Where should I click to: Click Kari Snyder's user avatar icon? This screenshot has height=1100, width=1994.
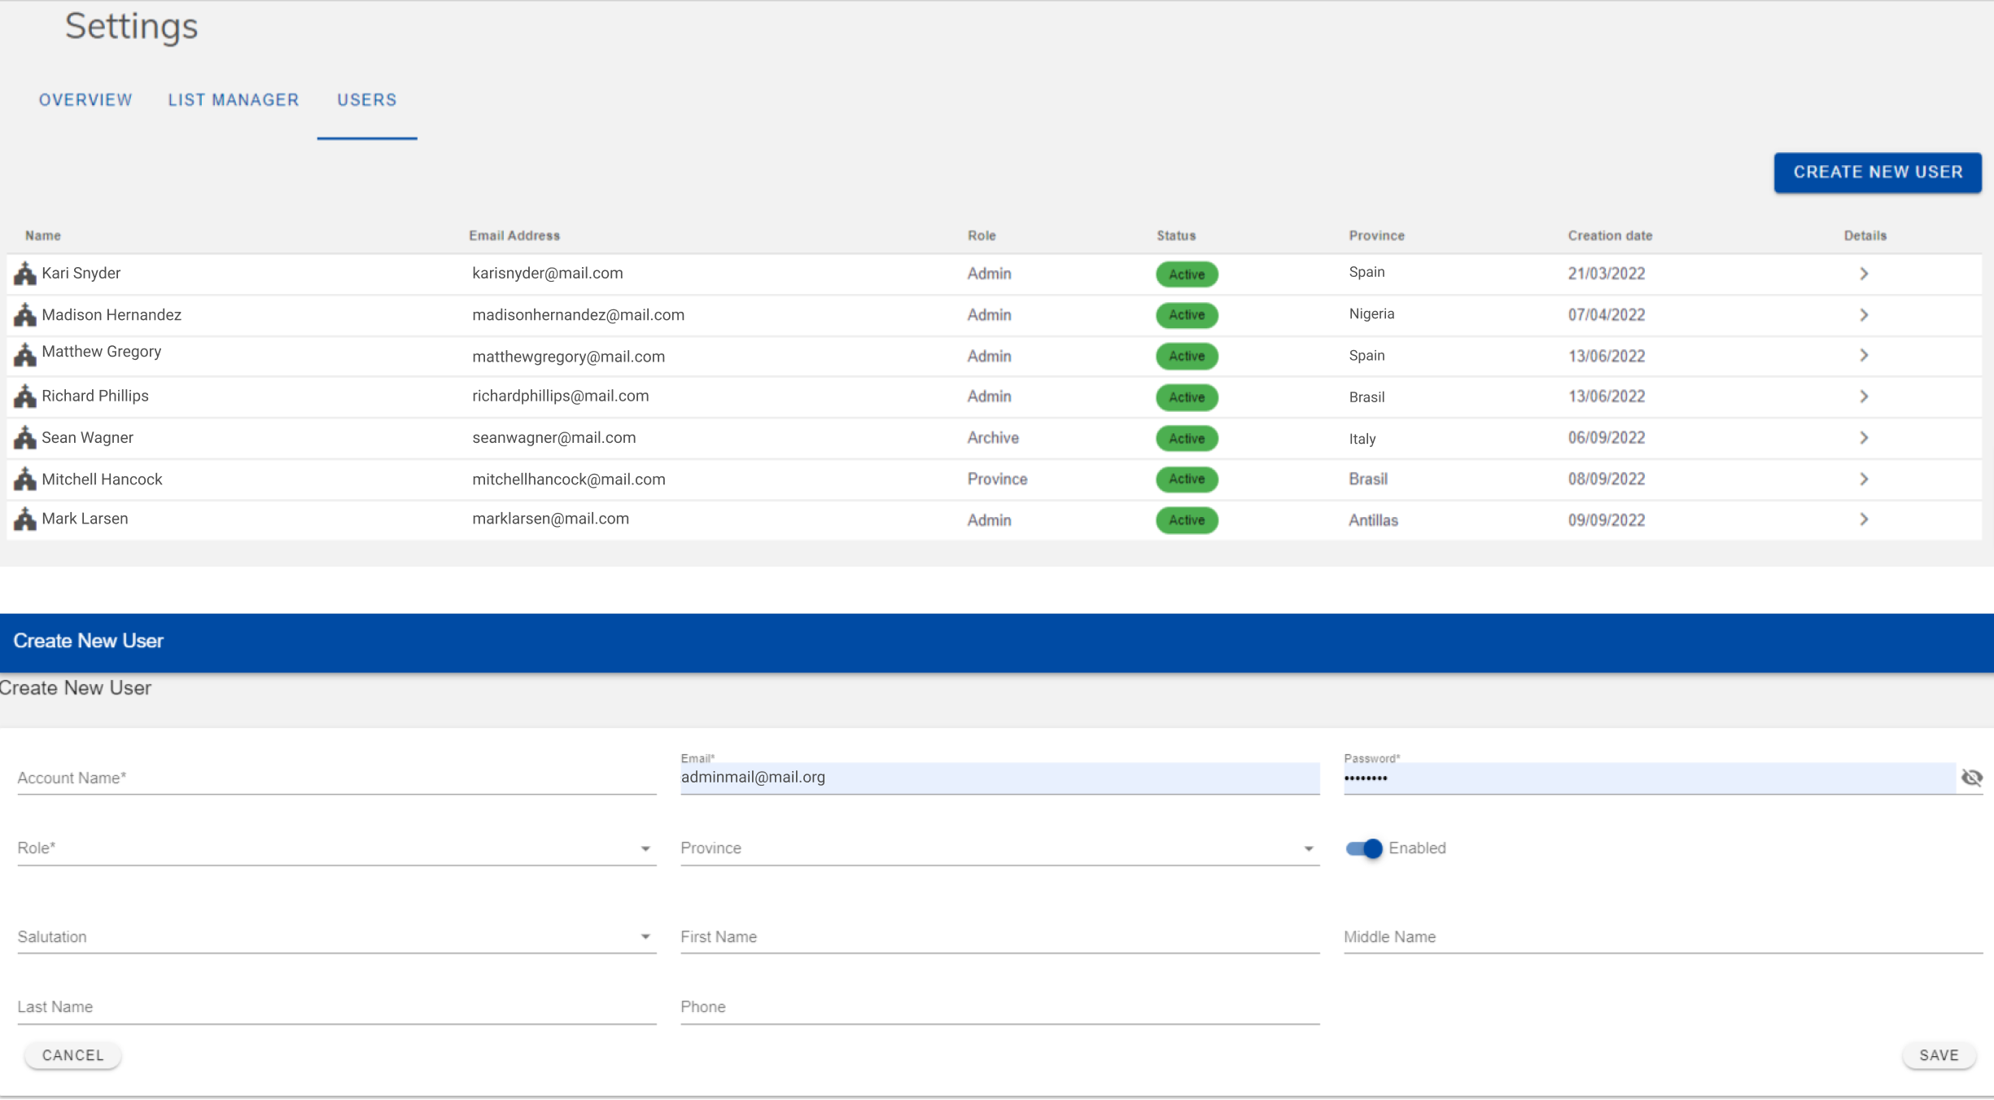point(24,274)
